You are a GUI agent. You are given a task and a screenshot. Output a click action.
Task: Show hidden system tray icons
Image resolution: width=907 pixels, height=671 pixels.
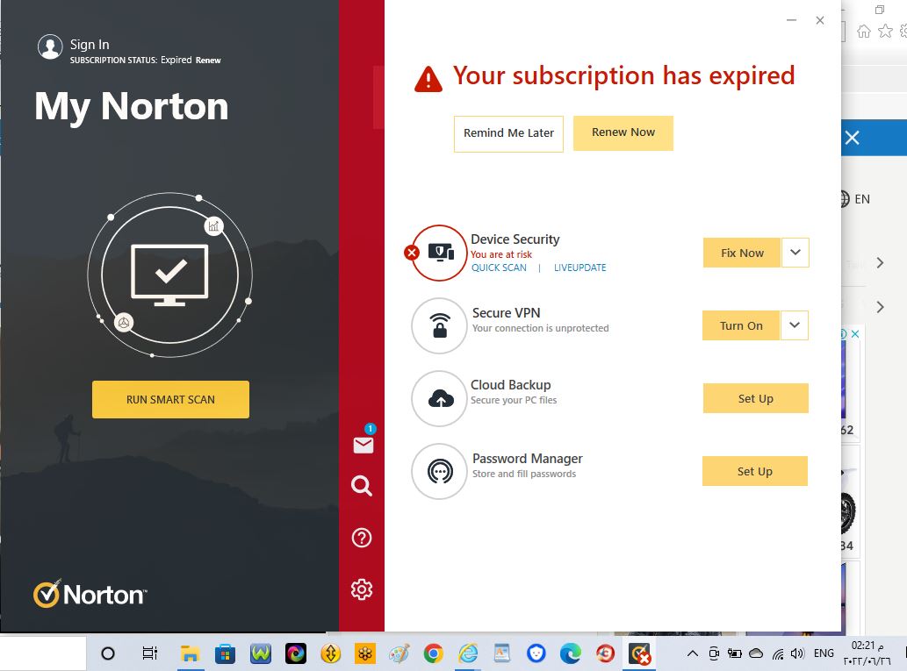(x=693, y=653)
